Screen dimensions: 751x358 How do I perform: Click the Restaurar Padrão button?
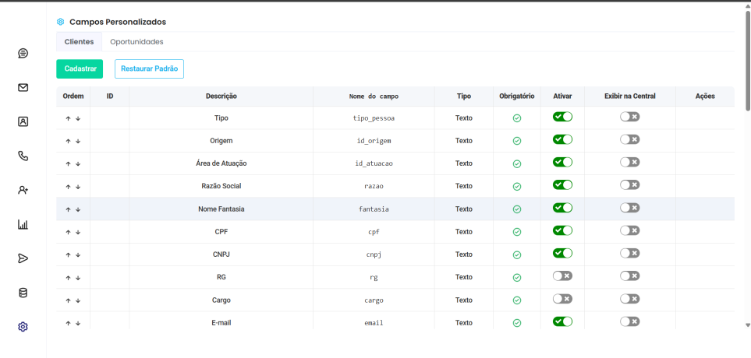[149, 68]
